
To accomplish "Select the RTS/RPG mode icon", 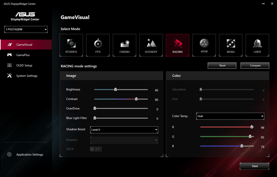I will click(71, 45).
